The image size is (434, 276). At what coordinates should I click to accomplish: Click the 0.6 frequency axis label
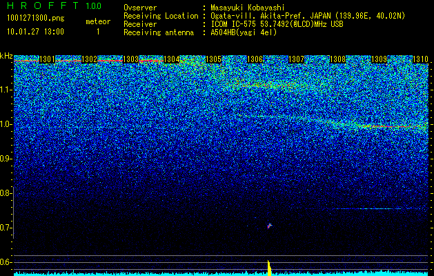click(6, 262)
